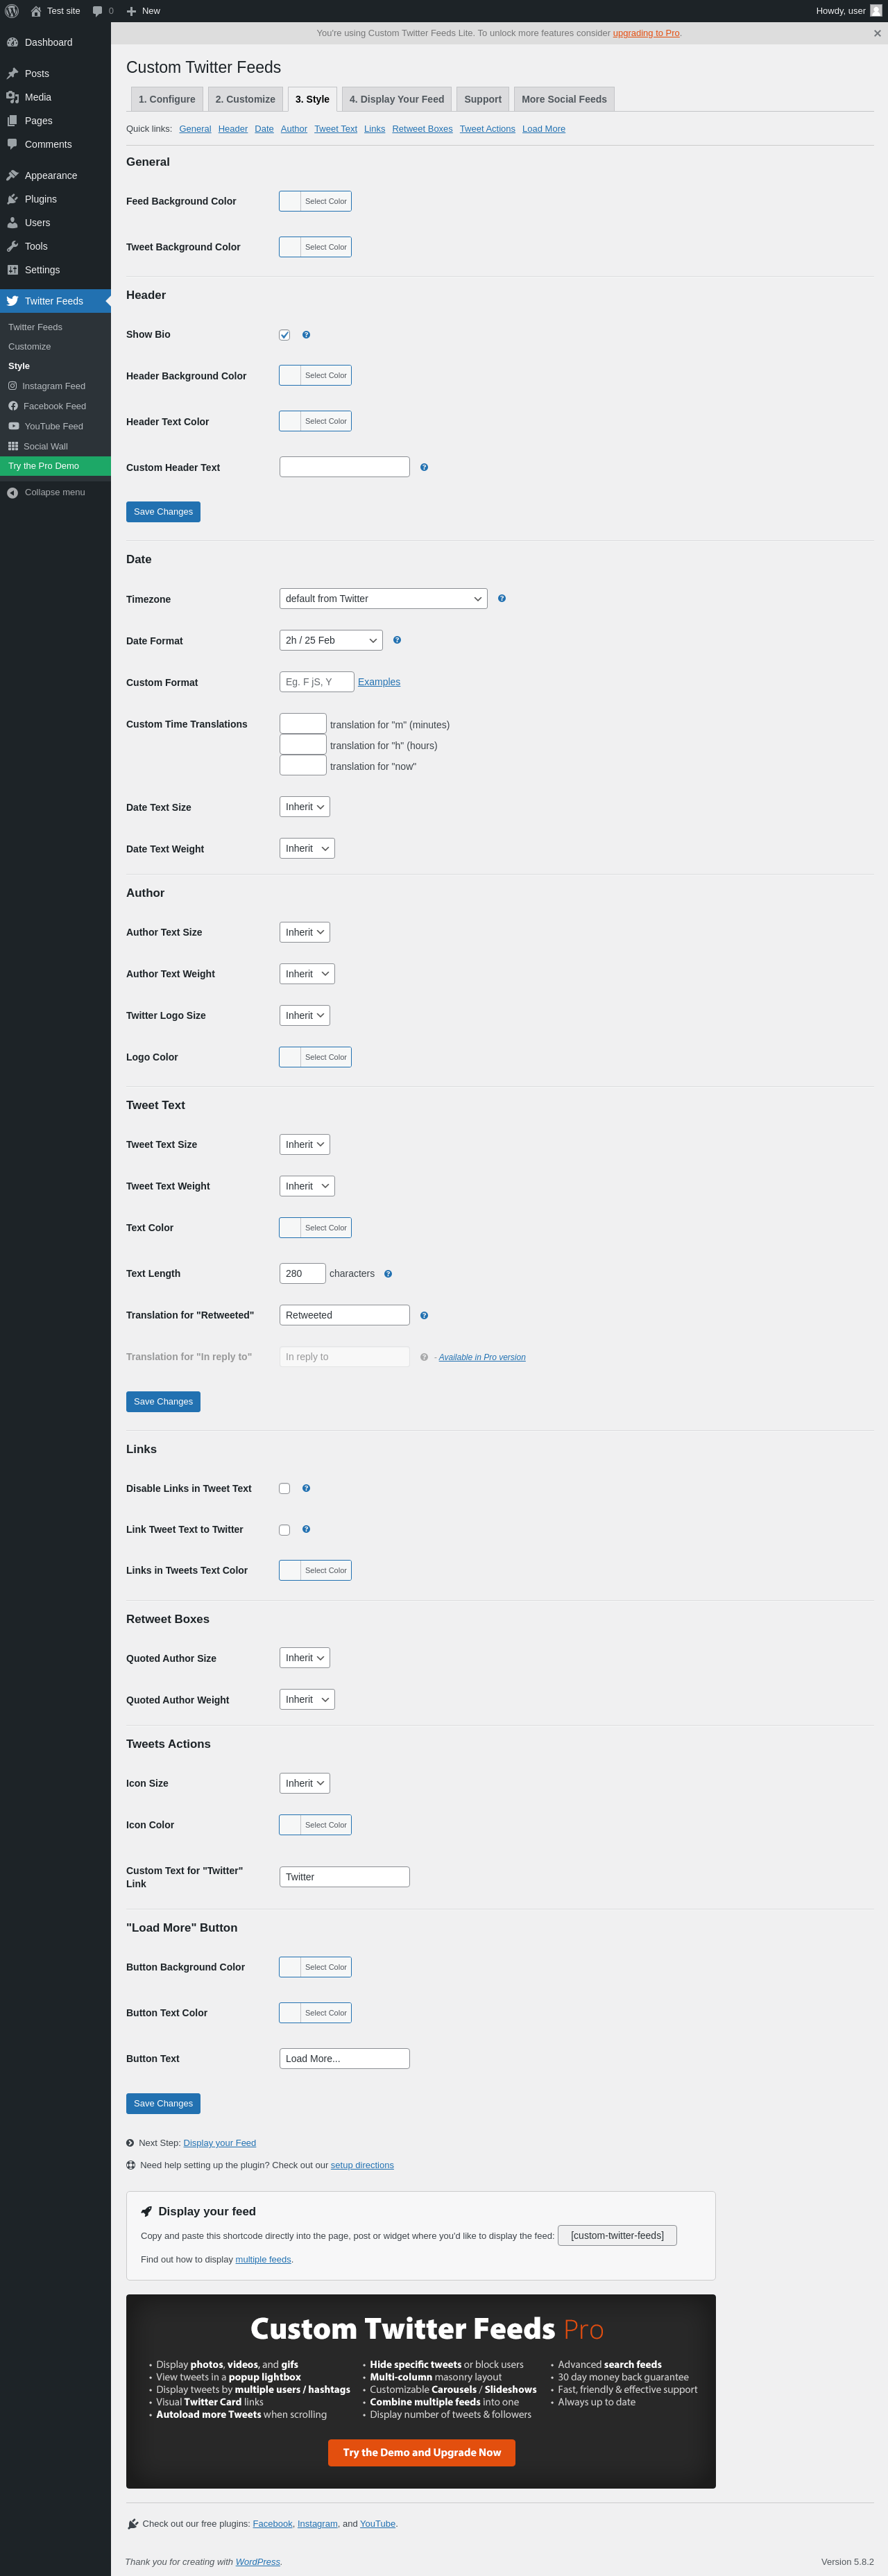Click the Settings icon in sidebar
The height and width of the screenshot is (2576, 888).
pyautogui.click(x=13, y=270)
